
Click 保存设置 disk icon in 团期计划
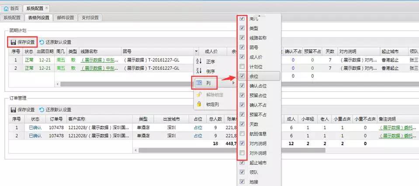click(13, 42)
